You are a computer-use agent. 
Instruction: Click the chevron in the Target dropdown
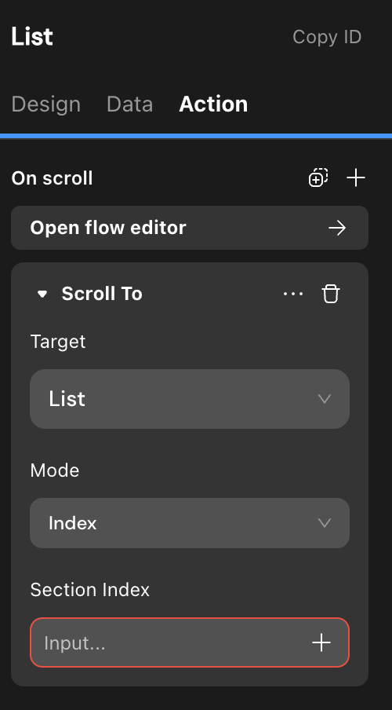tap(325, 399)
